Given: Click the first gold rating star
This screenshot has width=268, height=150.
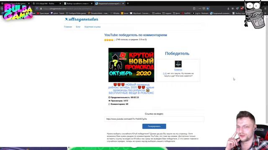Looking at the screenshot, I should tap(105, 40).
